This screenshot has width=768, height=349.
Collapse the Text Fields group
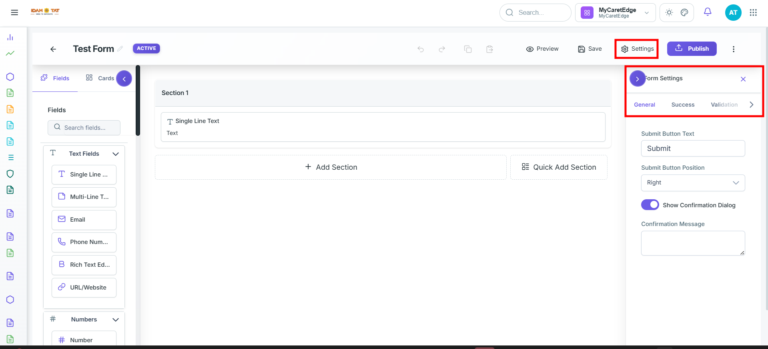[116, 154]
